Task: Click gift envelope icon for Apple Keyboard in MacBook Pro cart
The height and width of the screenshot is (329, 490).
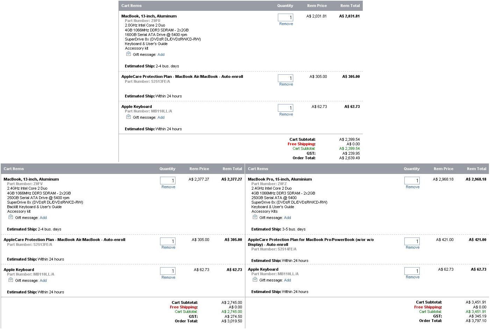Action: (x=255, y=280)
